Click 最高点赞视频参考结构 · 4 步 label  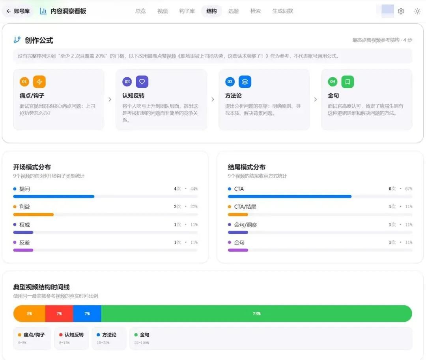pos(382,40)
